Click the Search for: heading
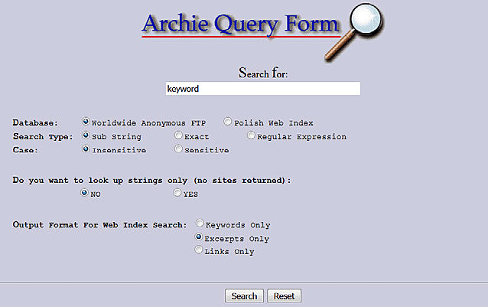 point(263,73)
